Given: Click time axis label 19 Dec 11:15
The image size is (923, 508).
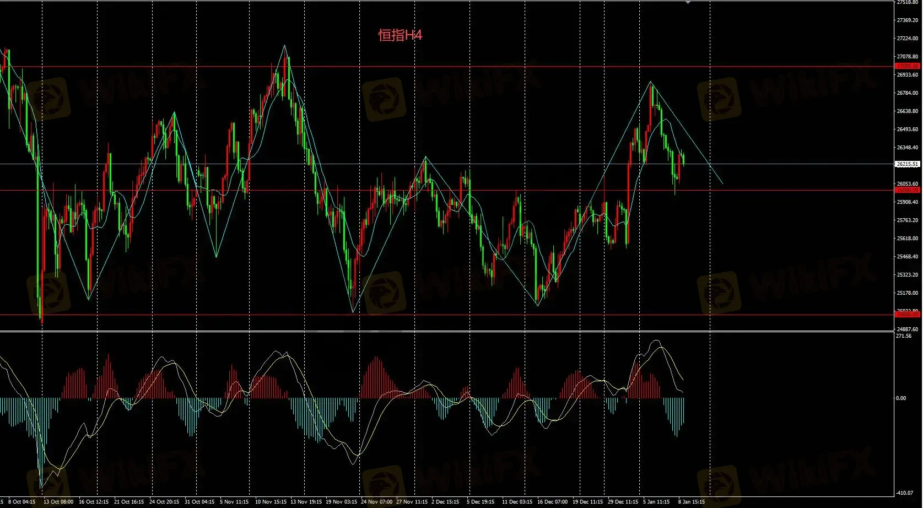Looking at the screenshot, I should coord(587,502).
